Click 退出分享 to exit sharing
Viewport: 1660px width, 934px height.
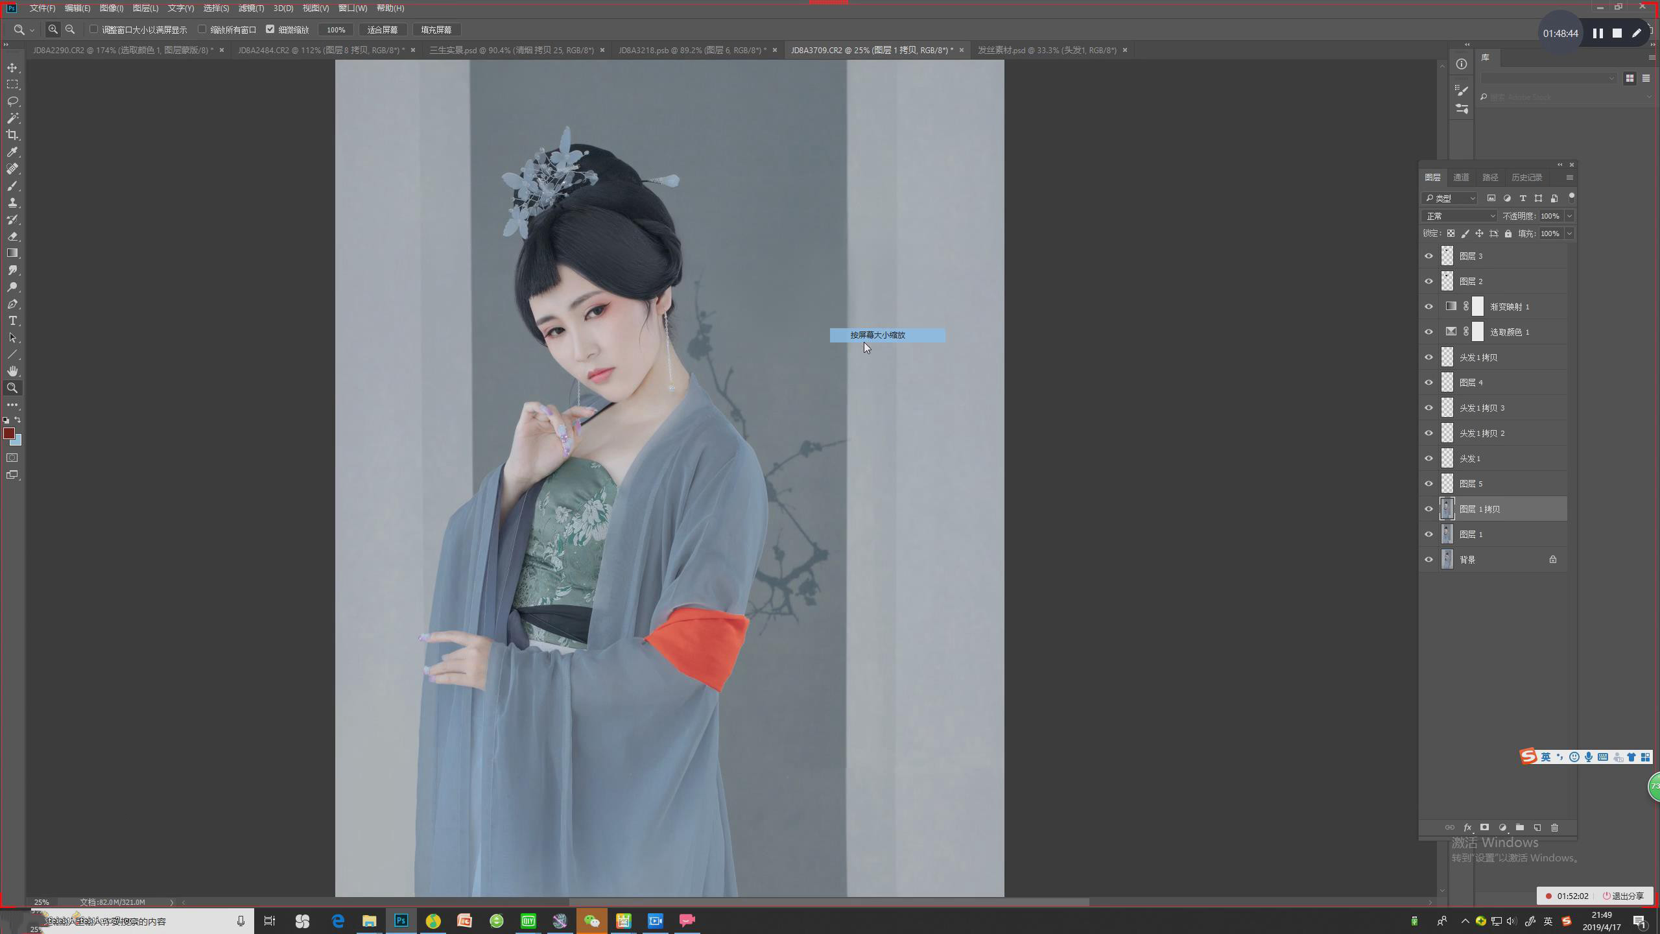(x=1624, y=896)
